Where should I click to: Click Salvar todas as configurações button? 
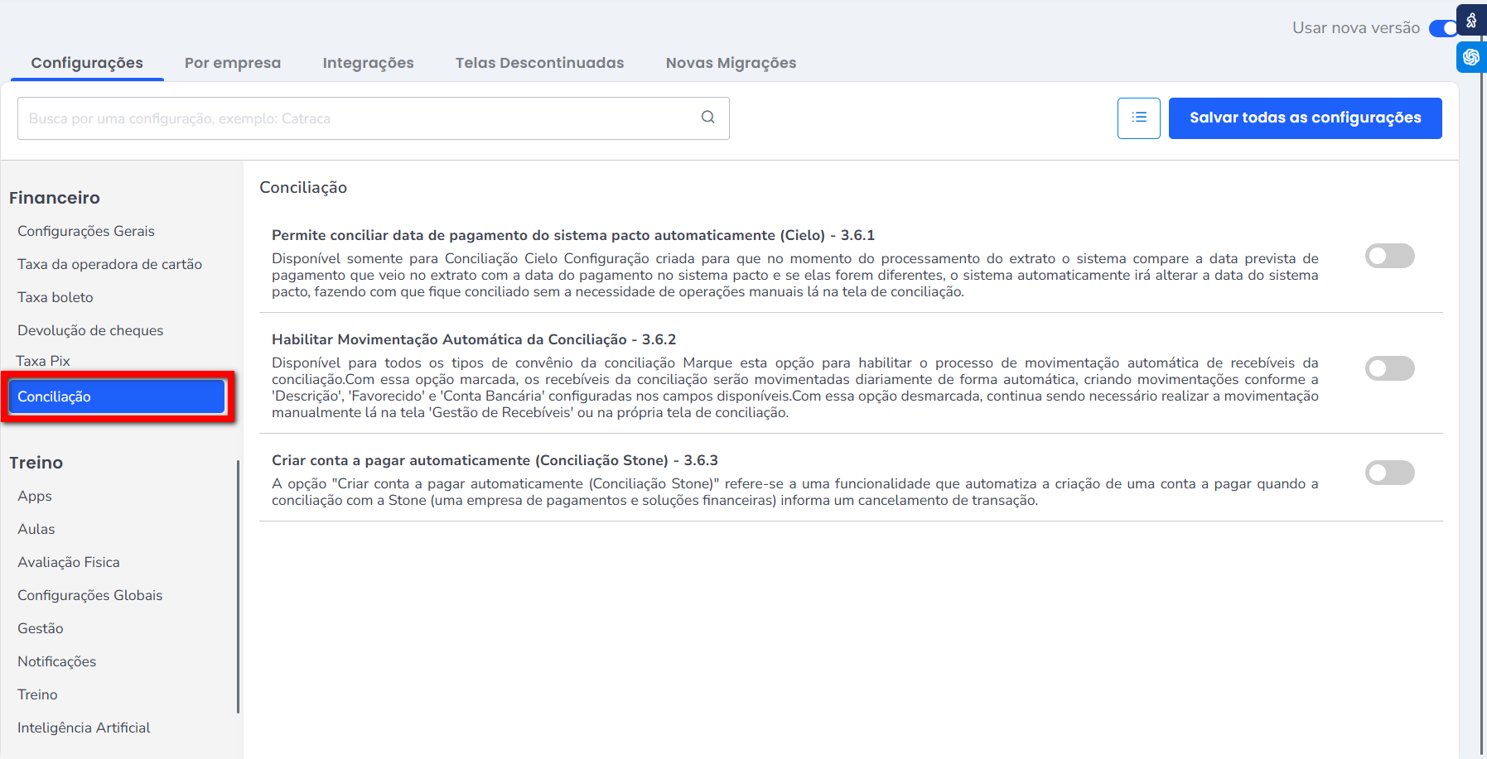(x=1305, y=118)
